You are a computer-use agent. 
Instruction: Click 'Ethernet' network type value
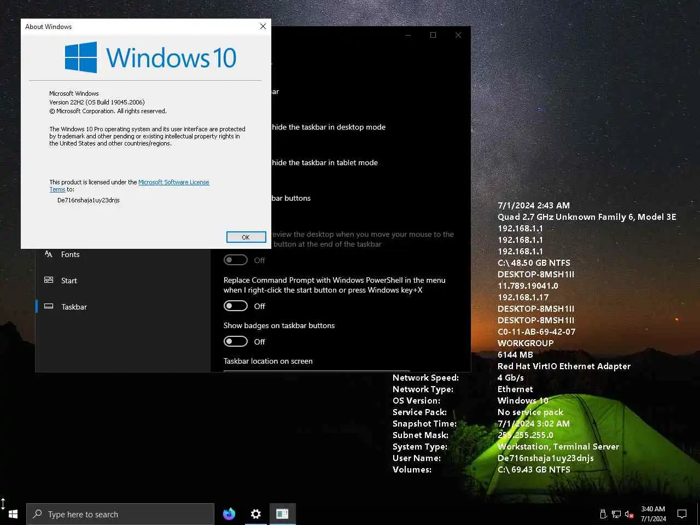point(515,389)
